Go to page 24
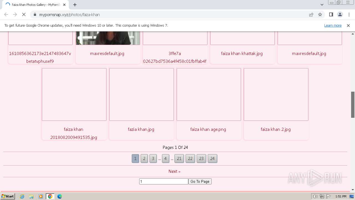This screenshot has height=200, width=355. click(x=212, y=159)
